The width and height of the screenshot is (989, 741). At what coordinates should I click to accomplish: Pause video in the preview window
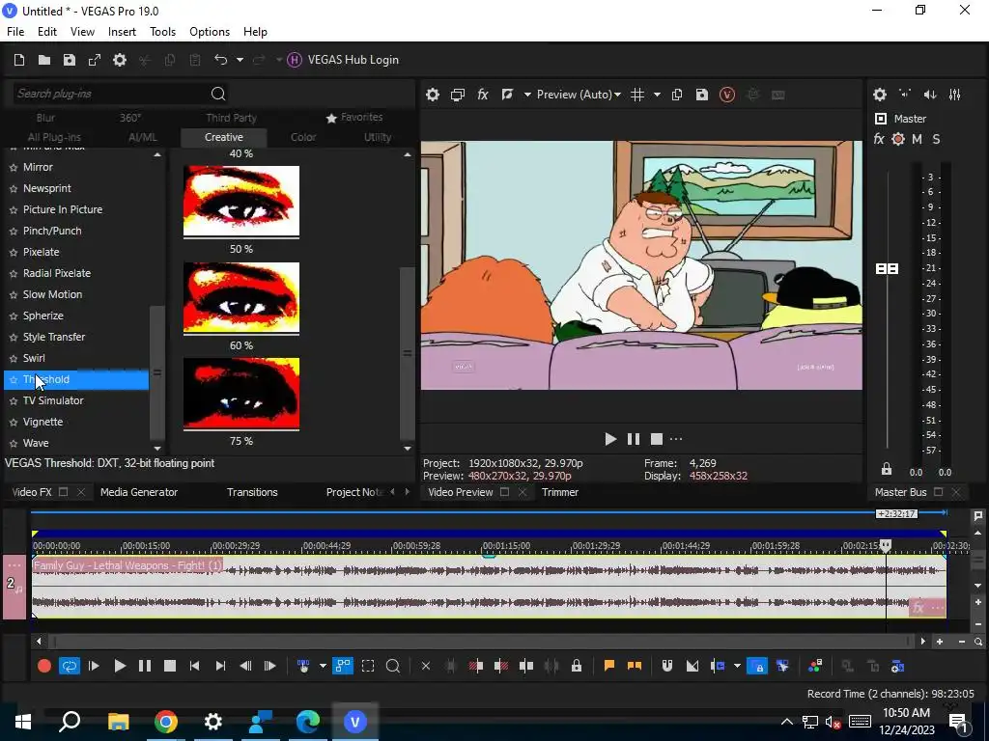click(634, 439)
